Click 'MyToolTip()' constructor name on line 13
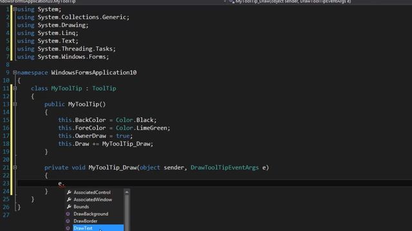Image resolution: width=412 pixels, height=231 pixels. click(87, 104)
